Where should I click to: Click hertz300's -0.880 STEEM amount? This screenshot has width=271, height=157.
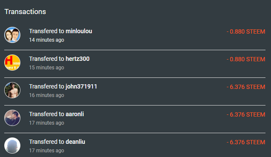pos(246,60)
